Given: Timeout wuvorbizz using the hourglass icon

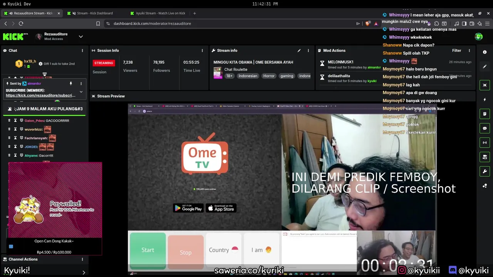Looking at the screenshot, I should click(15, 129).
